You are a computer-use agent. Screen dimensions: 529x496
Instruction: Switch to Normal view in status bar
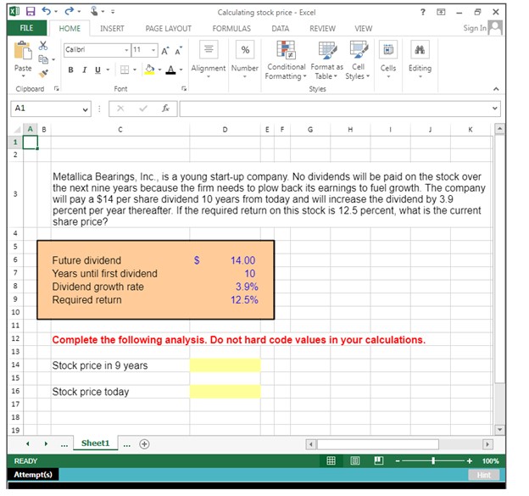point(331,460)
